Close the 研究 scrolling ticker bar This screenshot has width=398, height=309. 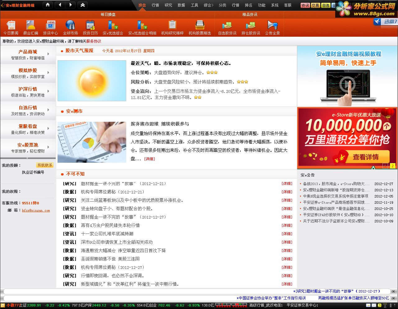point(393,292)
